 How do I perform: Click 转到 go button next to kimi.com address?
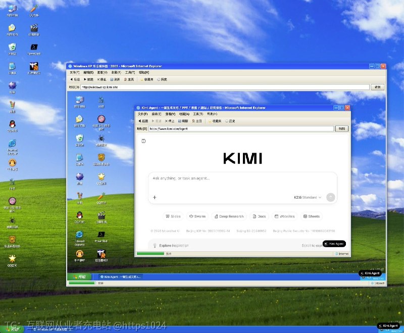pos(342,129)
